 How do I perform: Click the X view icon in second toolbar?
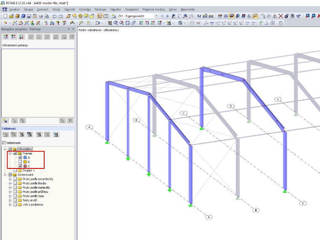click(141, 23)
